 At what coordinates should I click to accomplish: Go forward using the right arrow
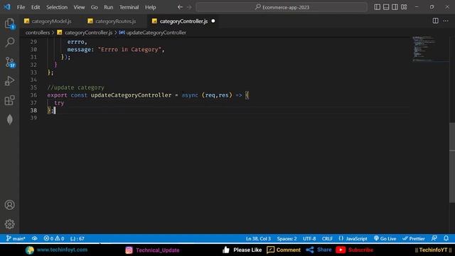point(189,7)
